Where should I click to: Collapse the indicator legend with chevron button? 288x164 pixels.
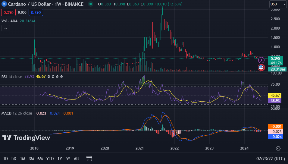point(6,28)
